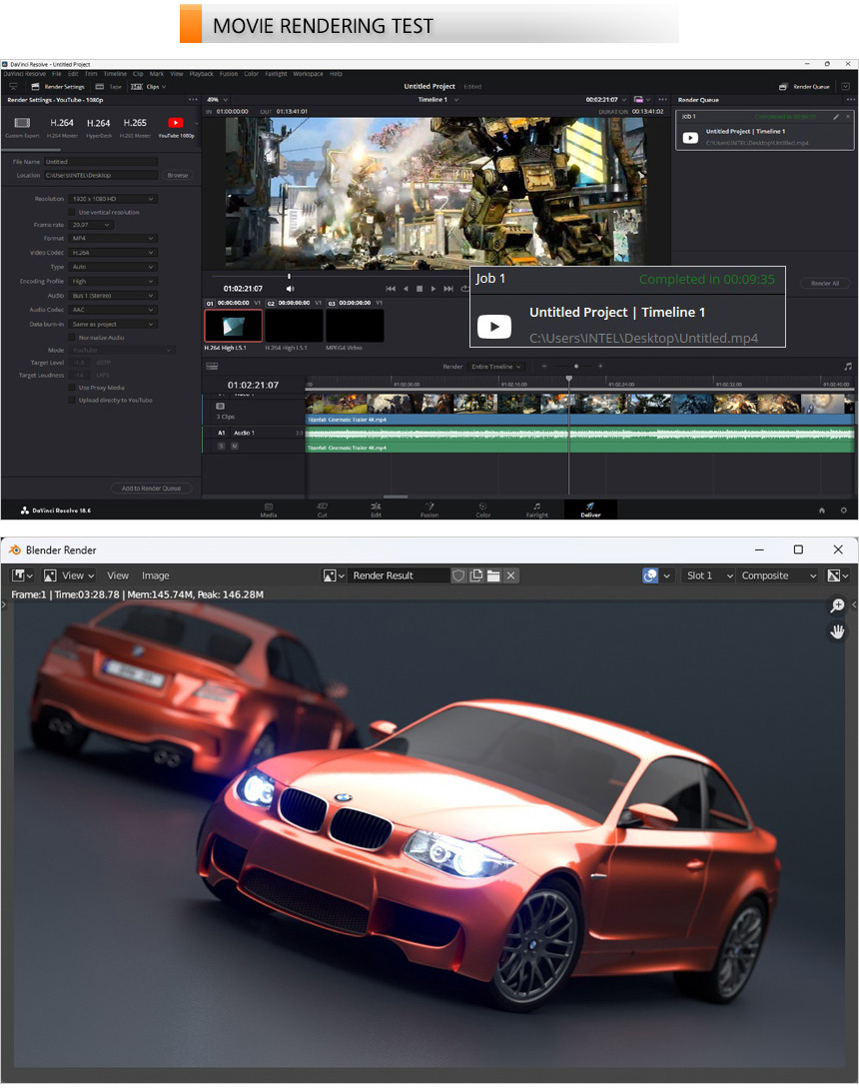Click the Tape toolbar icon
This screenshot has width=859, height=1088.
coord(109,87)
